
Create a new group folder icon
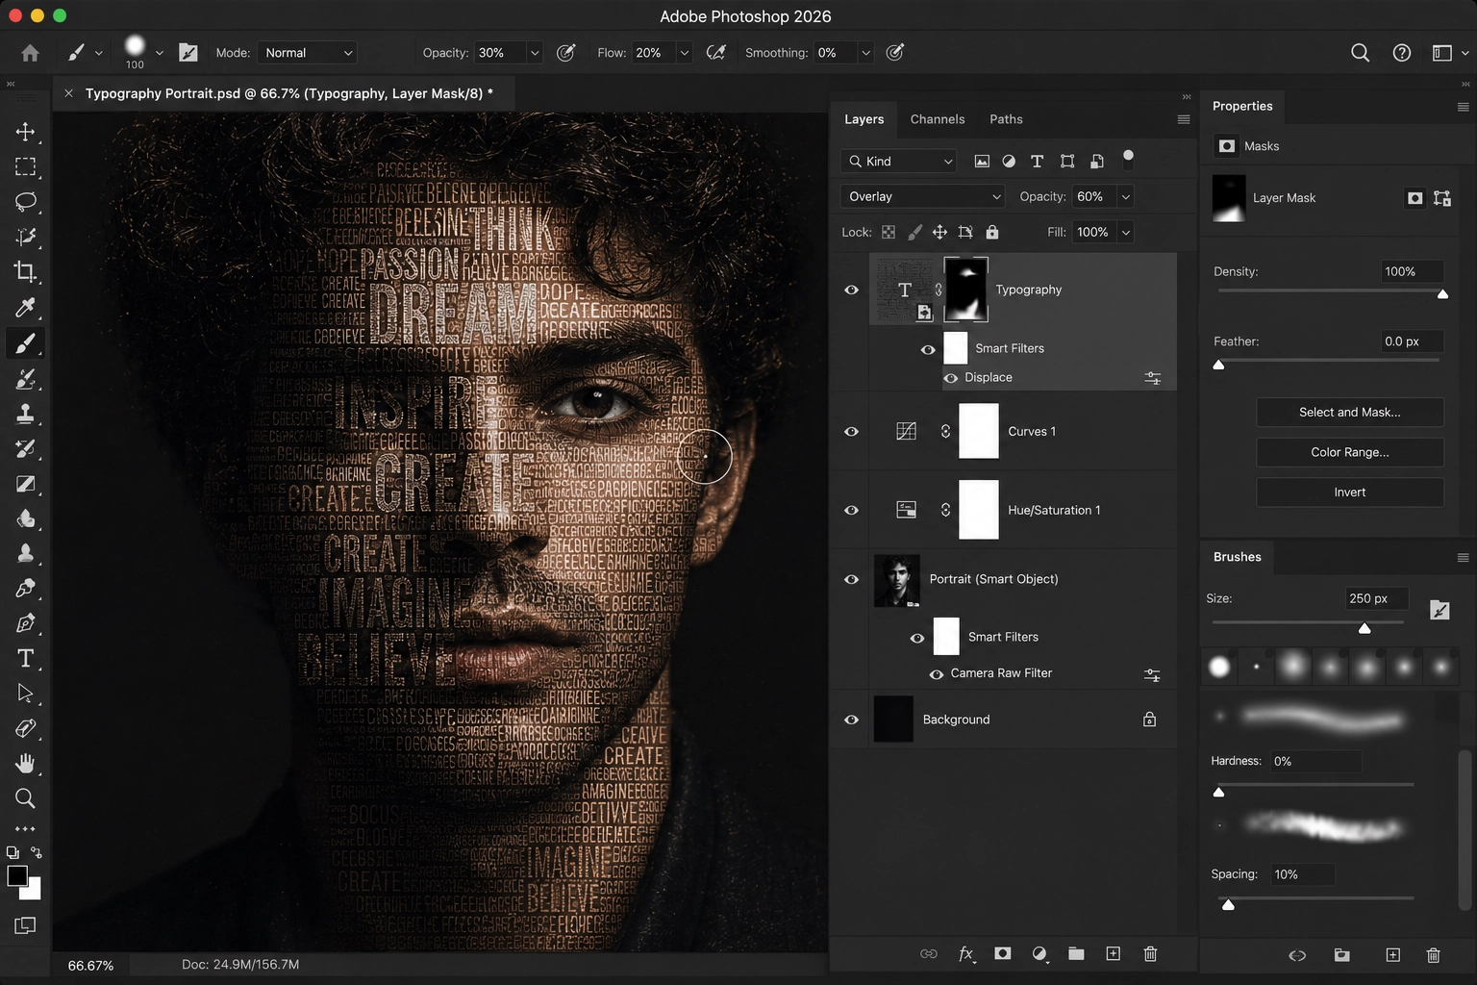tap(1076, 954)
